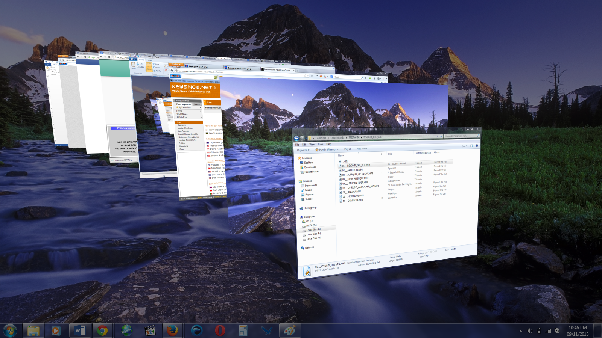602x338 pixels.
Task: Open Microsoft Word from the taskbar
Action: (80, 330)
